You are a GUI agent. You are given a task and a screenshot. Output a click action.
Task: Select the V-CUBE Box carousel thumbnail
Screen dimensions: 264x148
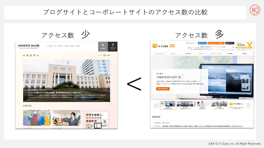236,105
